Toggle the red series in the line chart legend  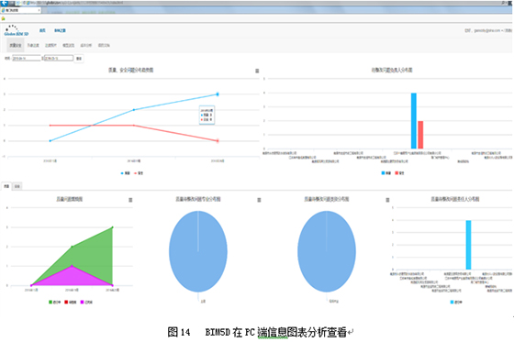139,173
